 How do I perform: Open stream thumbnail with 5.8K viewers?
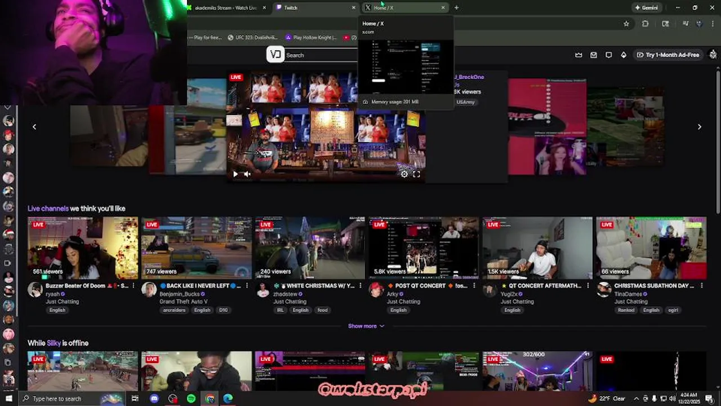(x=424, y=248)
